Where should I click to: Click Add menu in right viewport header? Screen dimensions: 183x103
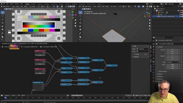point(103,6)
